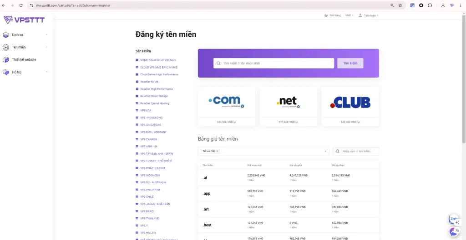
Task: Open the Zalo chat widget
Action: [454, 219]
